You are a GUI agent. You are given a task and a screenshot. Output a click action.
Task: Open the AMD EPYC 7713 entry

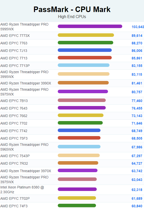[x=14, y=58]
